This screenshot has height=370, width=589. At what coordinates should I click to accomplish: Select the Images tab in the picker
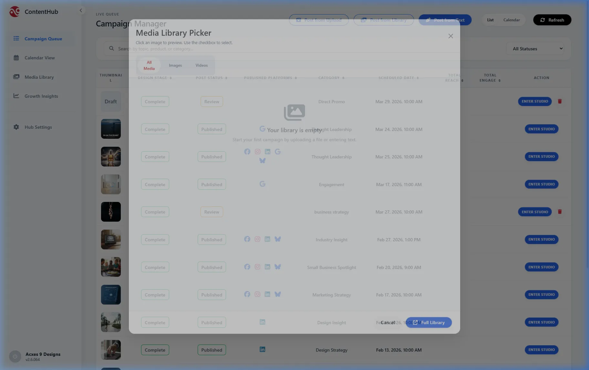[x=175, y=65]
